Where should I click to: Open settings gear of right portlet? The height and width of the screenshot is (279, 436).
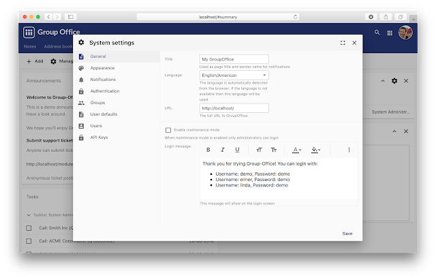coord(394,81)
